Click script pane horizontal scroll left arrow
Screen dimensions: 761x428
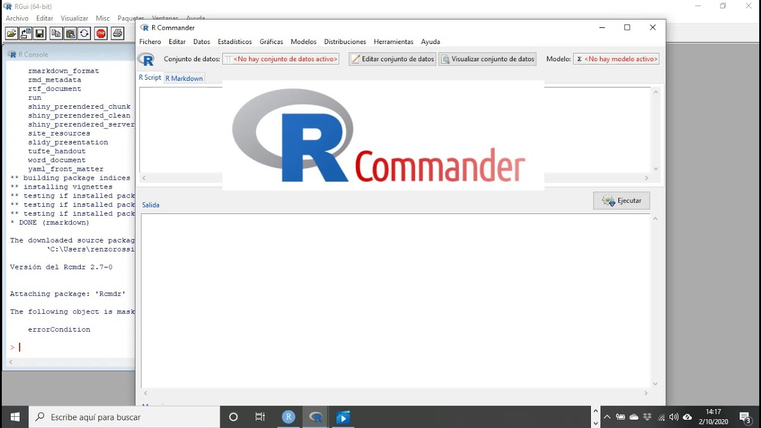[x=144, y=178]
